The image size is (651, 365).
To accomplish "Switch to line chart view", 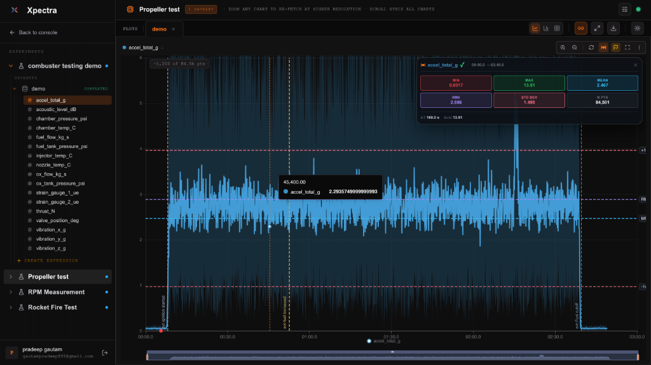I will pyautogui.click(x=535, y=28).
